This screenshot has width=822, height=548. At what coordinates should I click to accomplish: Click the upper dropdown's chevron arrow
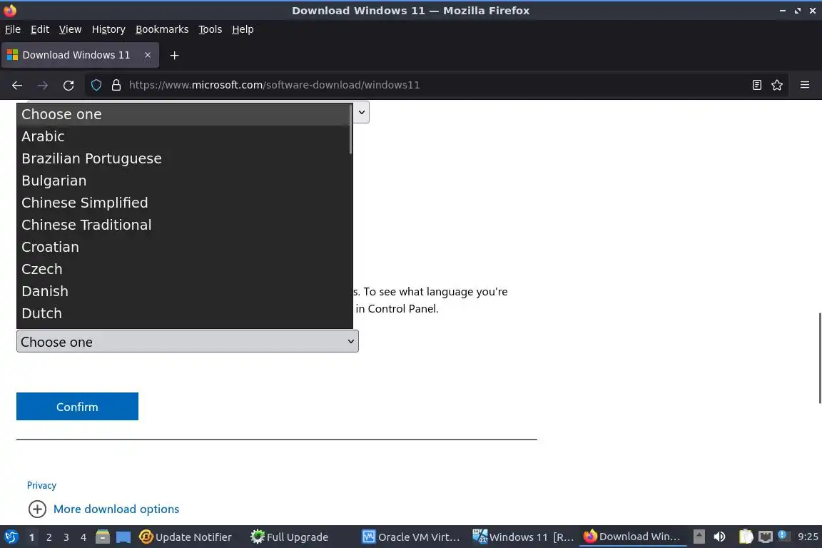pyautogui.click(x=361, y=112)
